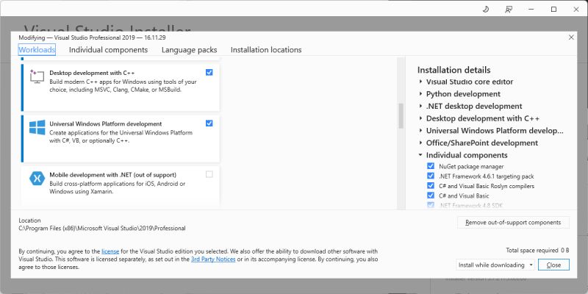This screenshot has height=294, width=588.
Task: Uncheck the C# and Visual Basic component
Action: coord(431,196)
